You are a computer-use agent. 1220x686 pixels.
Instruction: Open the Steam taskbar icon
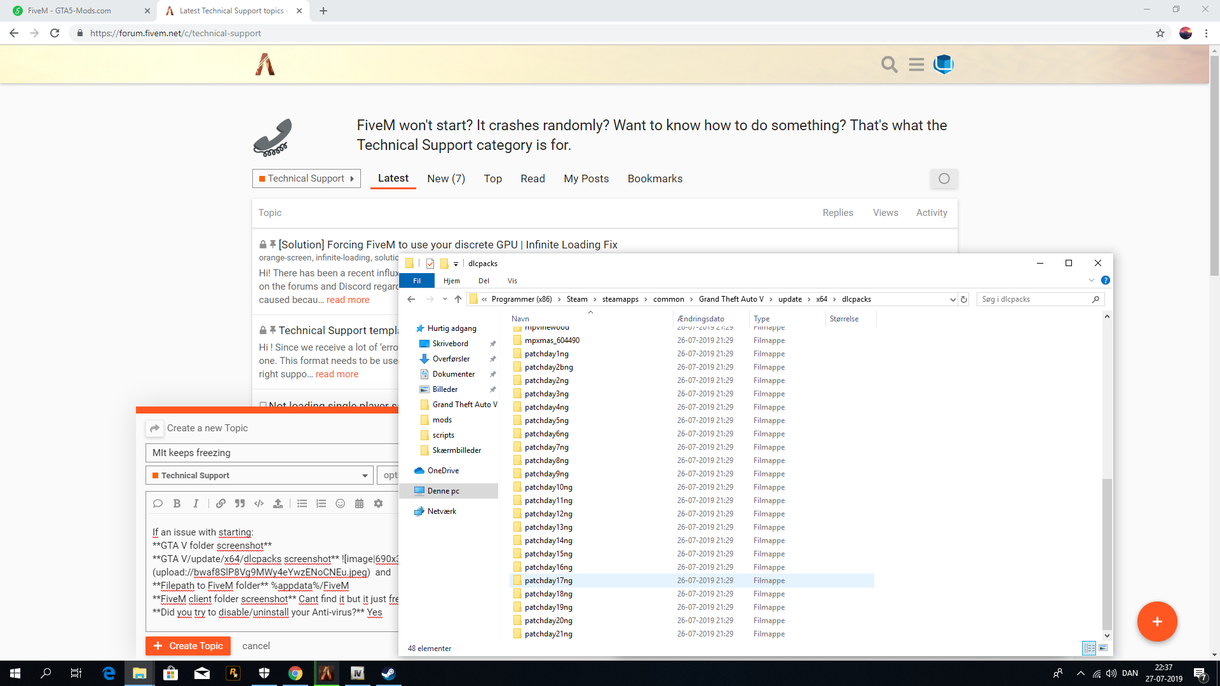(388, 673)
